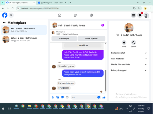The height and width of the screenshot is (114, 153).
Task: View site information icon
Action: pos(18,8)
